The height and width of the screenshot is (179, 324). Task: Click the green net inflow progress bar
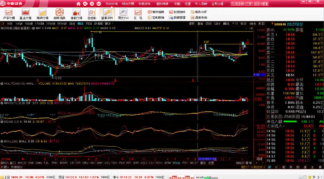click(x=290, y=121)
